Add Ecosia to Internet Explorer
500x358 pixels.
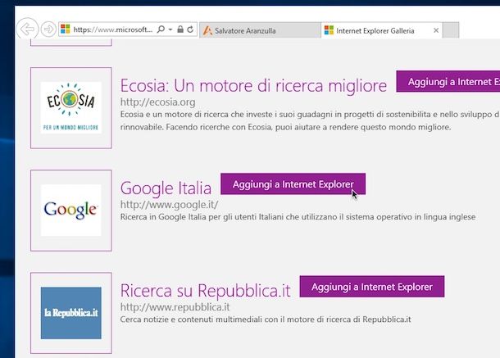click(x=448, y=82)
